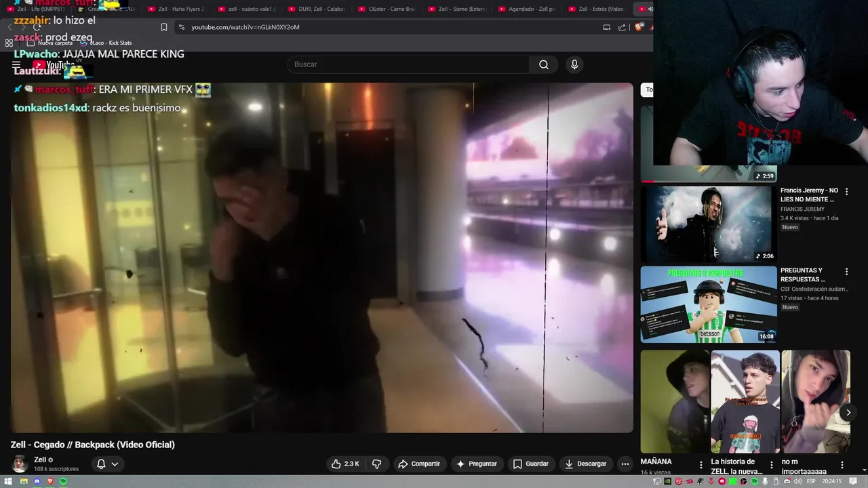Click the FRANCIS JEREMY channel name
868x488 pixels.
pos(803,209)
